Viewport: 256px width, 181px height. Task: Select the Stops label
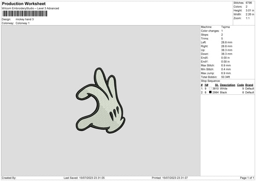(205, 35)
